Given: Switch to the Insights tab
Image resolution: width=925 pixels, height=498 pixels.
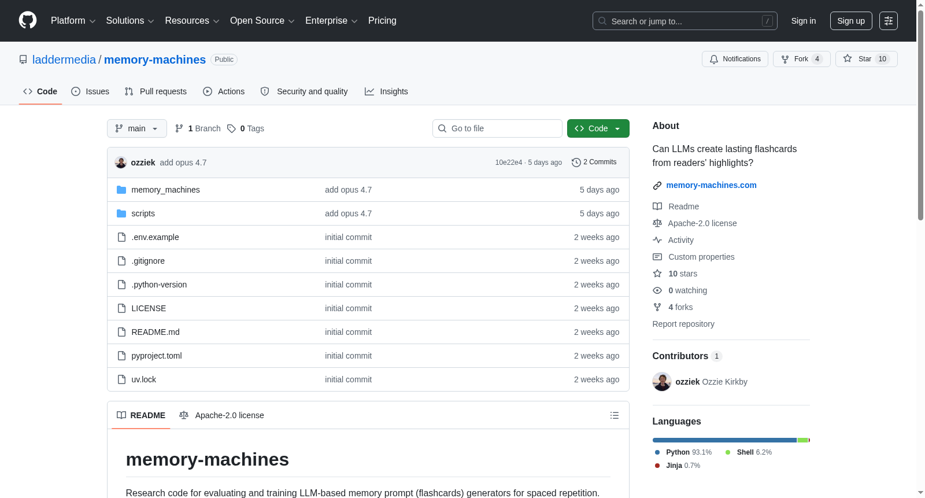Looking at the screenshot, I should pyautogui.click(x=386, y=91).
